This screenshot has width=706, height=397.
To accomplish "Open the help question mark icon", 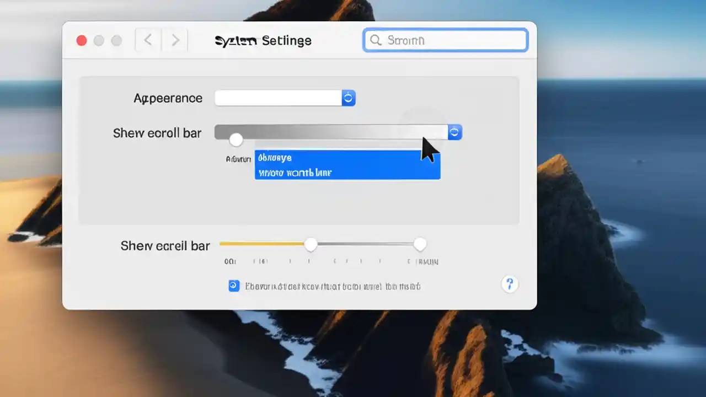I will point(509,285).
